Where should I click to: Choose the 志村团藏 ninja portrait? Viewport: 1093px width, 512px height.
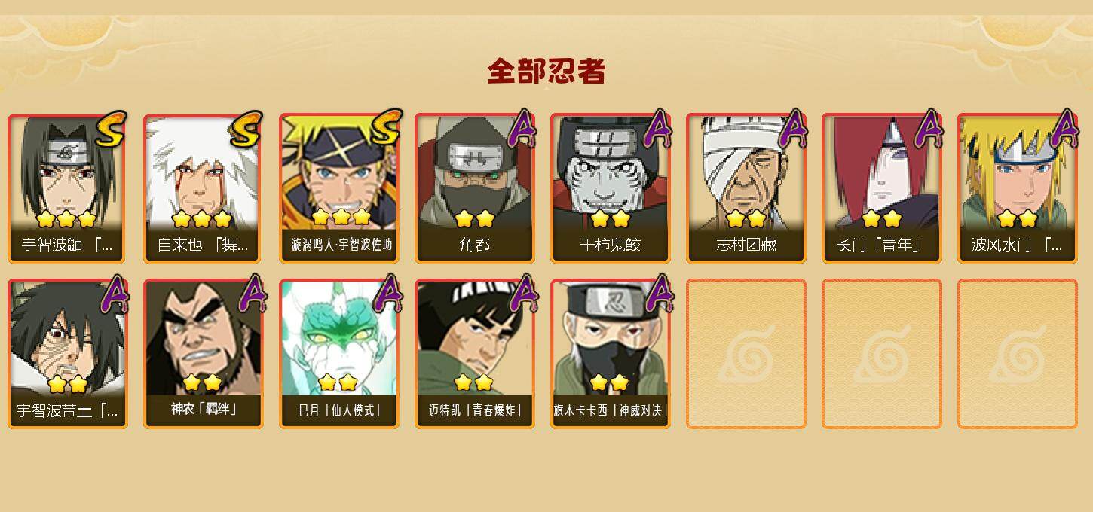click(746, 188)
